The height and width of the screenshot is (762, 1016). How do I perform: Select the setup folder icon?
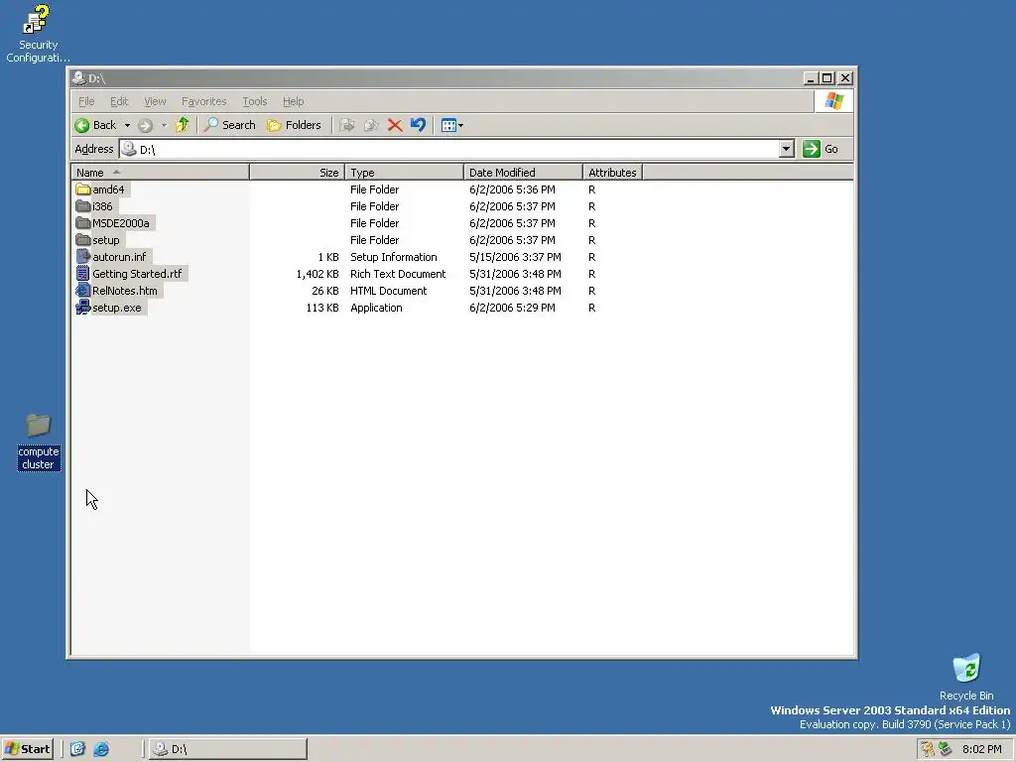(x=83, y=240)
